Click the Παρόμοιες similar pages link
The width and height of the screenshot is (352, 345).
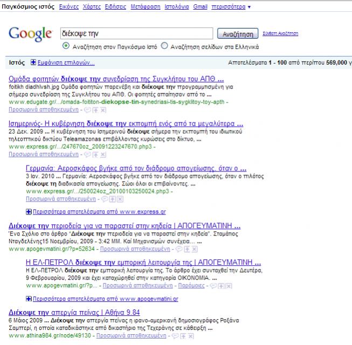coord(191,286)
